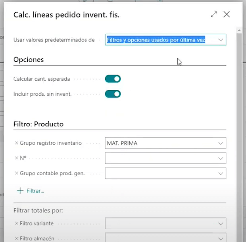The height and width of the screenshot is (242, 246).
Task: Expand Grupo registro inventario dropdown arrow
Action: point(221,143)
